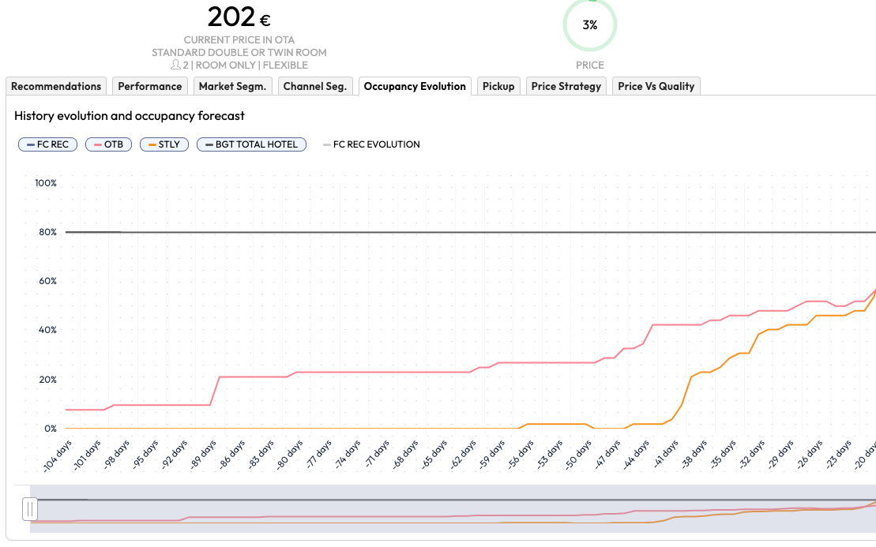This screenshot has width=876, height=547.
Task: Hide the OTB line in chart
Action: click(108, 144)
